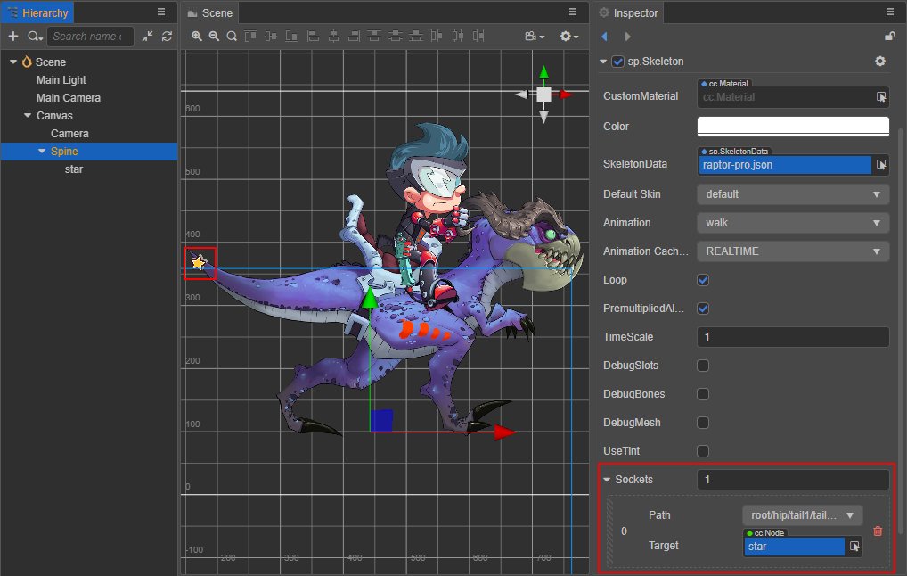907x576 pixels.
Task: Reset scene zoom with magnifier icon
Action: pyautogui.click(x=232, y=36)
